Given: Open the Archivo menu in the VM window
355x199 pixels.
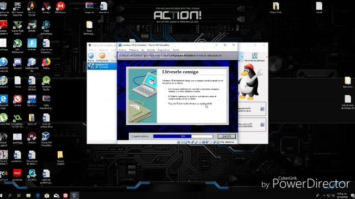Looking at the screenshot, I should tap(123, 50).
